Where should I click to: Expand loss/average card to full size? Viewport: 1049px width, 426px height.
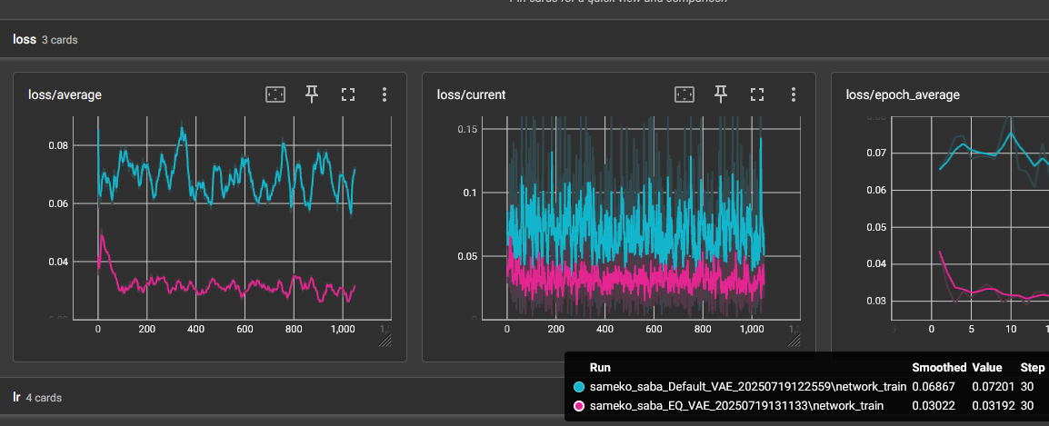click(x=348, y=94)
